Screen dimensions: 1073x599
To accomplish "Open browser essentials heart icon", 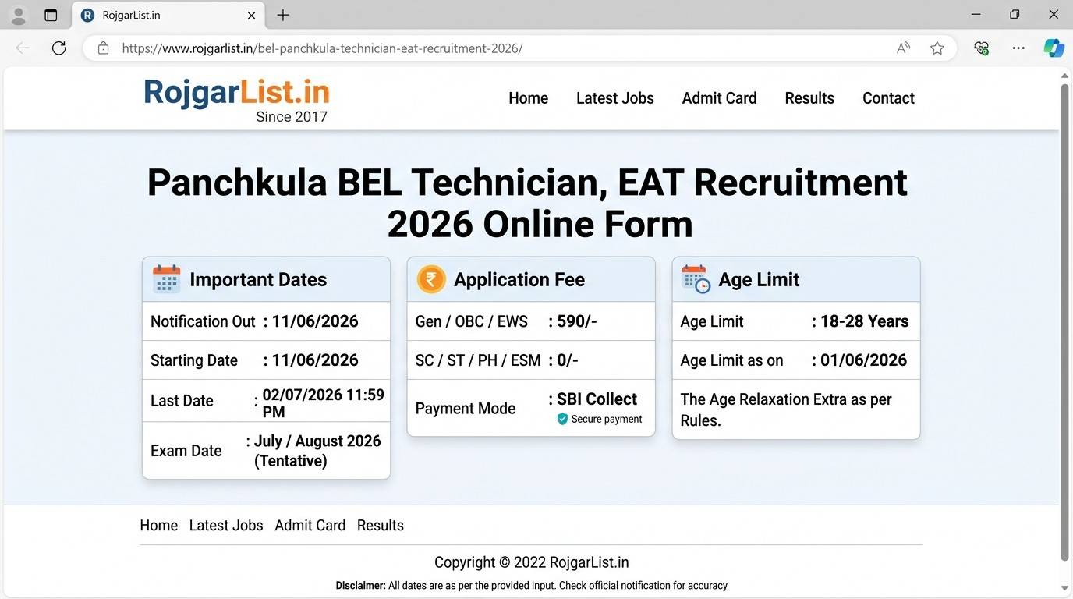I will point(982,48).
